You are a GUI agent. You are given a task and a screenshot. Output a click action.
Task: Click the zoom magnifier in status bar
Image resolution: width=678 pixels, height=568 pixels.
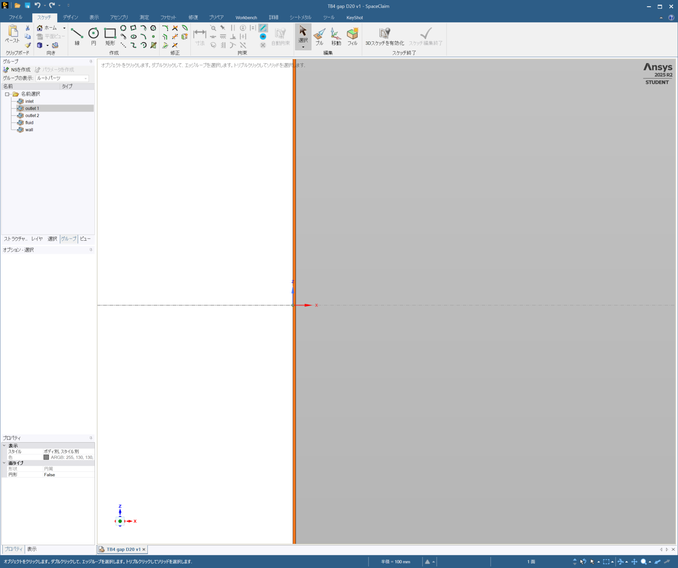pos(643,562)
